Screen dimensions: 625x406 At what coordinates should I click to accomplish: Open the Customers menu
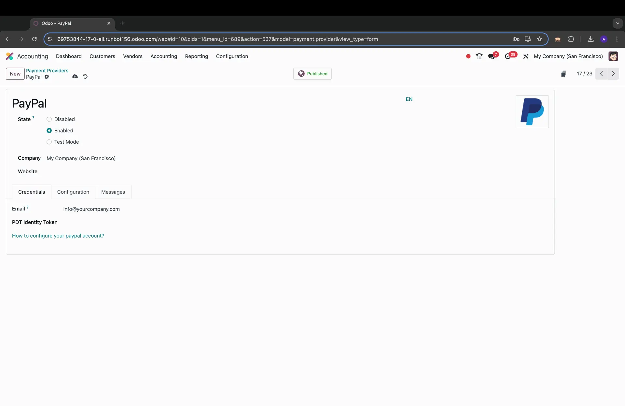(102, 56)
